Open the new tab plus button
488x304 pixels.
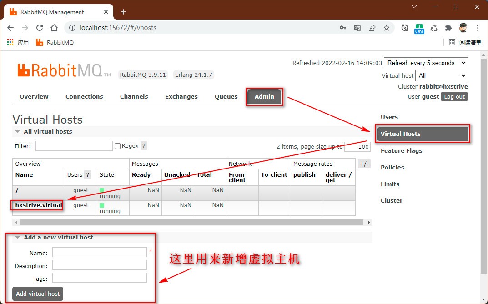pyautogui.click(x=123, y=12)
